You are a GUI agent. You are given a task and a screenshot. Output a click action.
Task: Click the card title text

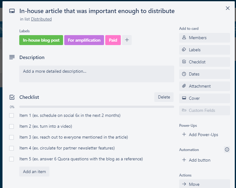(x=97, y=11)
